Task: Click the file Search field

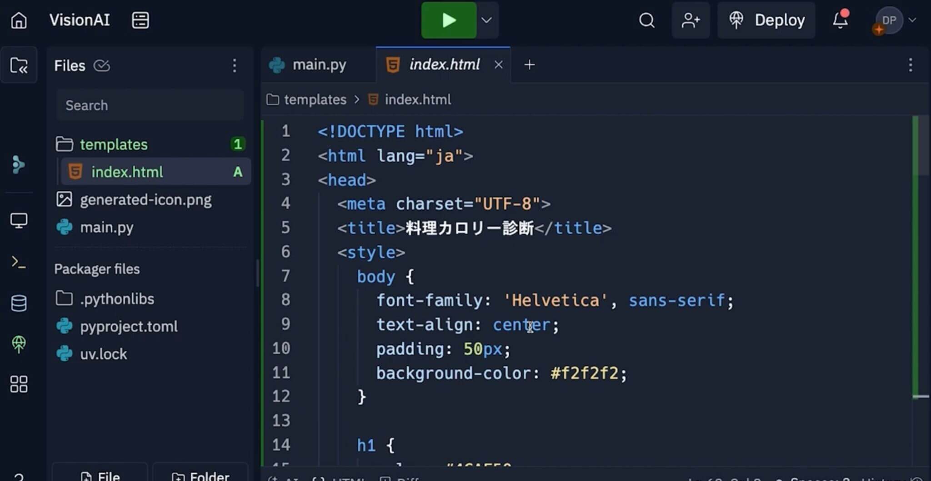Action: (150, 105)
